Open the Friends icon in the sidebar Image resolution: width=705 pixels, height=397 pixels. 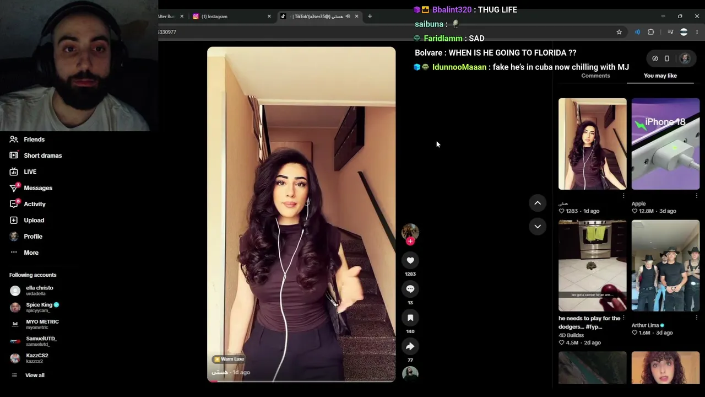[14, 140]
